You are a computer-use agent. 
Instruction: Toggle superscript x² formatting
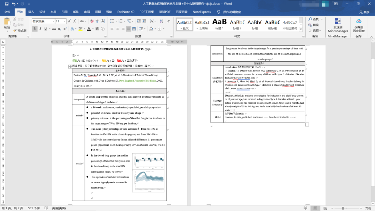tap(65, 29)
